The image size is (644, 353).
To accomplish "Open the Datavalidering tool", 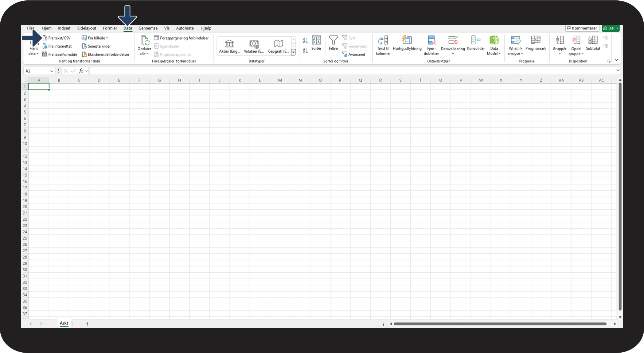I will point(453,45).
